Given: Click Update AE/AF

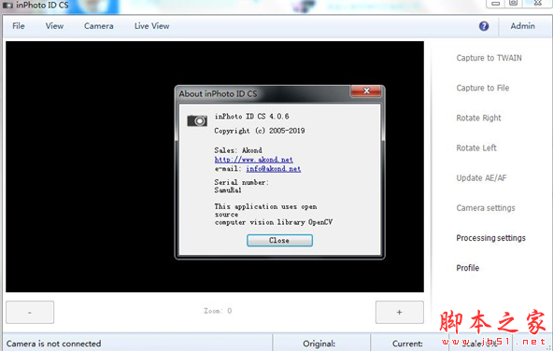Looking at the screenshot, I should click(x=481, y=178).
